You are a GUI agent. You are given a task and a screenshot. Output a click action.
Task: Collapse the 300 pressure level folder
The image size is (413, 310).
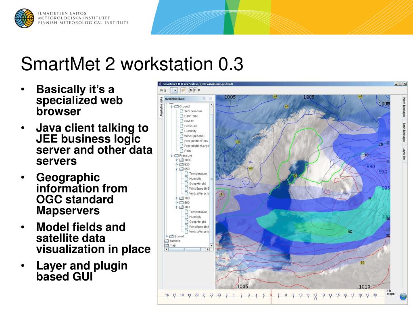[177, 207]
